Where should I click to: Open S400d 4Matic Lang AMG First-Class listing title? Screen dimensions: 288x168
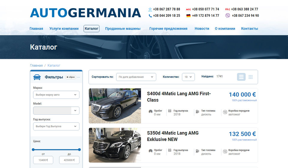pos(179,97)
